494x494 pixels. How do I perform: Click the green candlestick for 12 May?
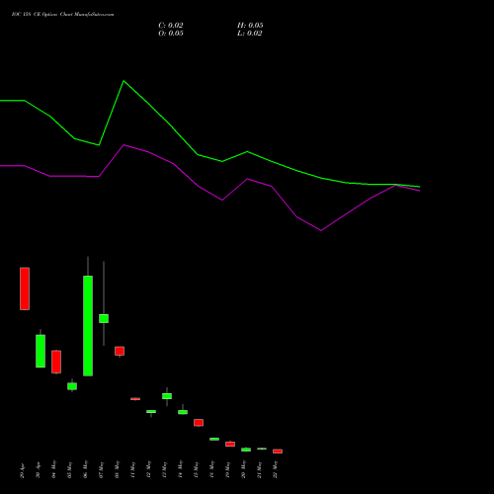tap(151, 412)
